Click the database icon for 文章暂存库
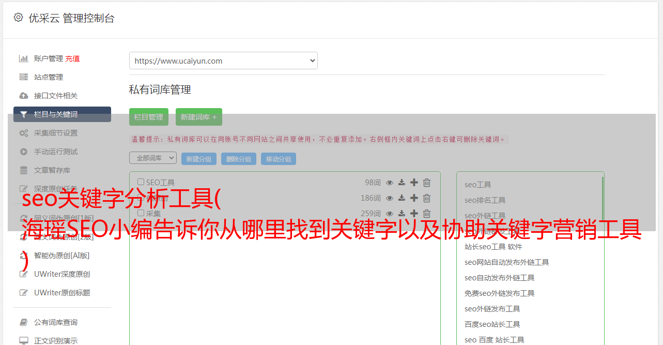The image size is (663, 345). (24, 170)
